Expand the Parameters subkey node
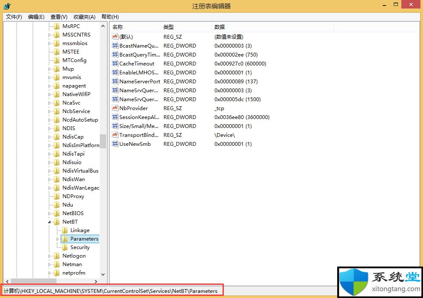The image size is (423, 298). tap(57, 239)
